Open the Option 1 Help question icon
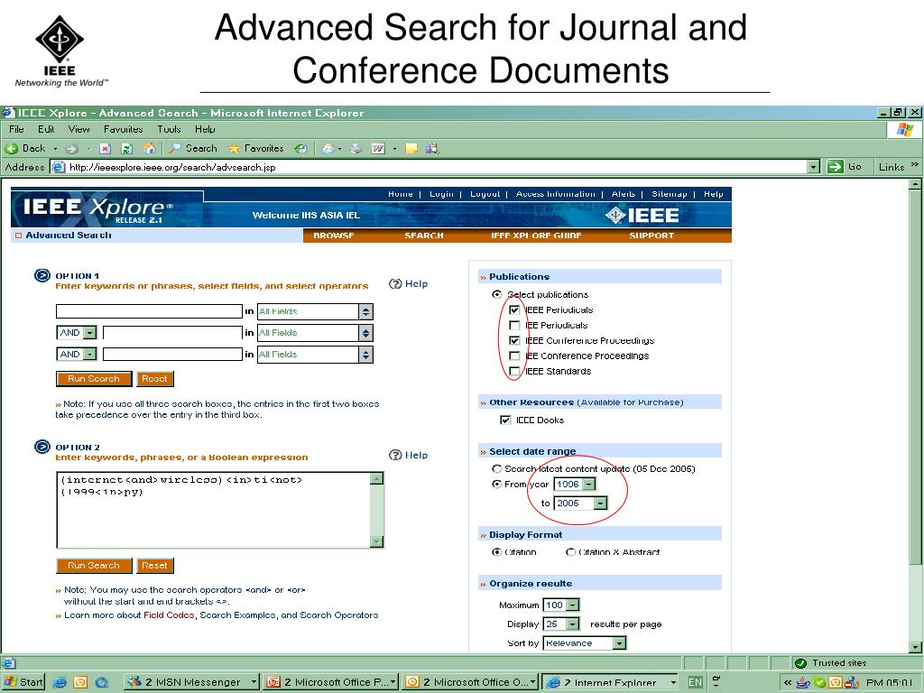The height and width of the screenshot is (693, 924). (395, 284)
